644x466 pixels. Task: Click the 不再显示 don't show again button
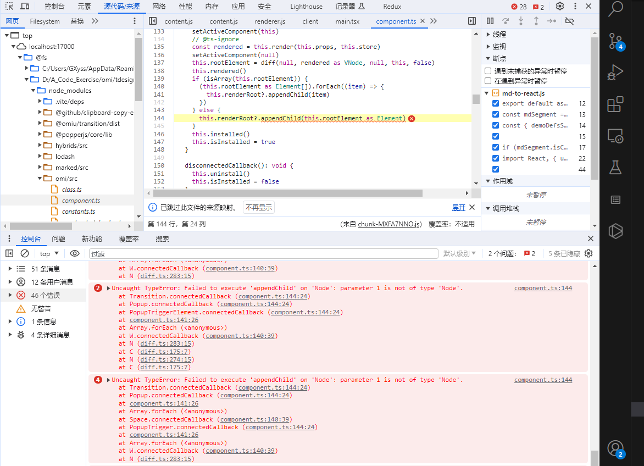(259, 207)
